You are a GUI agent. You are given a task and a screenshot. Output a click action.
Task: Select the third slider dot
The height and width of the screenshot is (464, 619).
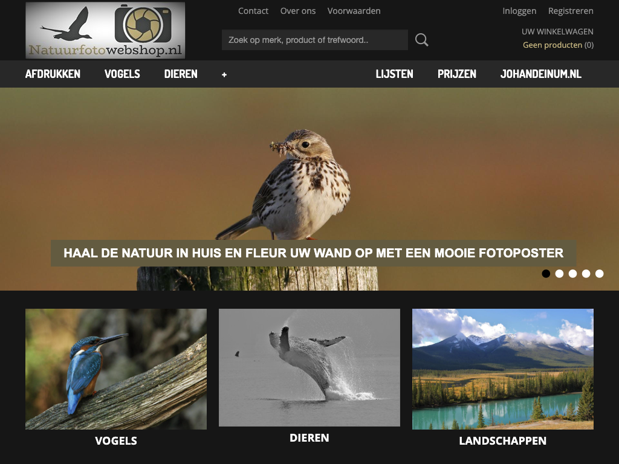(x=573, y=274)
